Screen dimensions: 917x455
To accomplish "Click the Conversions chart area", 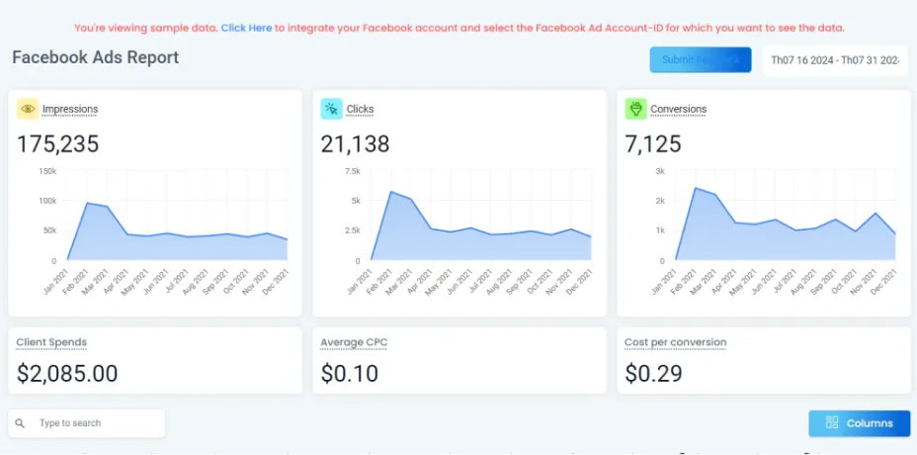I will click(786, 216).
